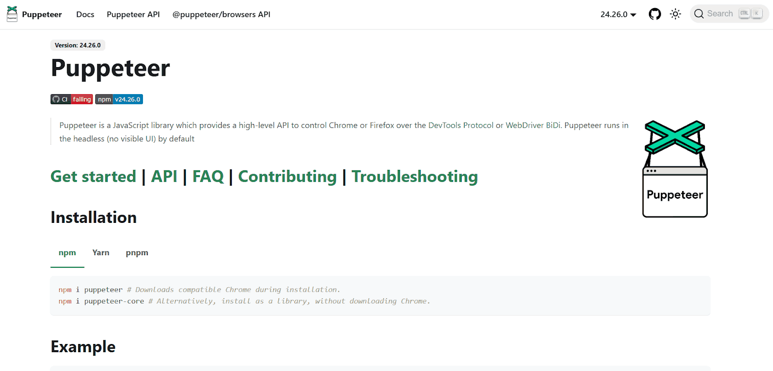Switch to the pnpm tab

(137, 253)
